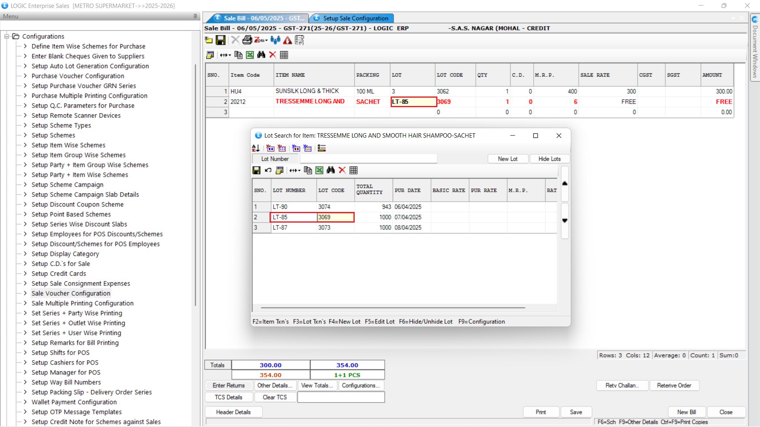Click the printer icon in Sale Bill toolbar

[x=247, y=40]
